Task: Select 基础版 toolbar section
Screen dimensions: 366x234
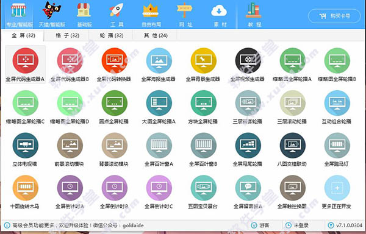Action: [x=84, y=15]
